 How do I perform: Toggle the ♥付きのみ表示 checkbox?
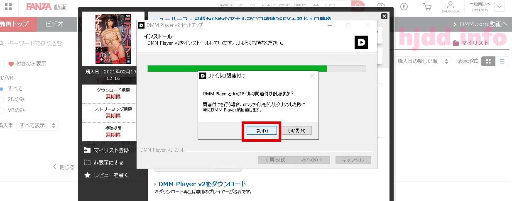coord(2,64)
